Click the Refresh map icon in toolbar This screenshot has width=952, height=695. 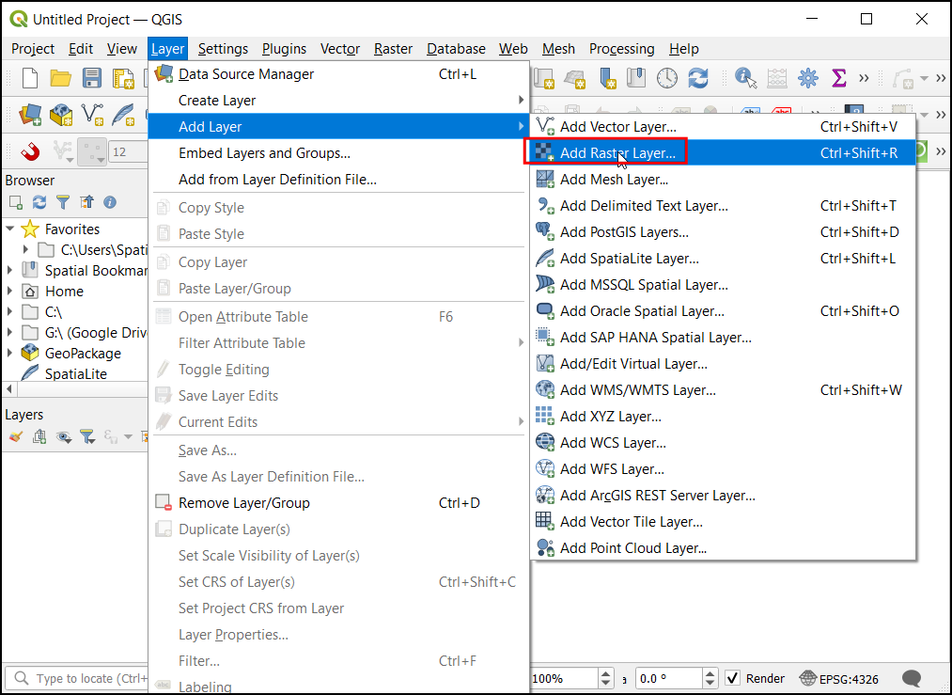697,78
